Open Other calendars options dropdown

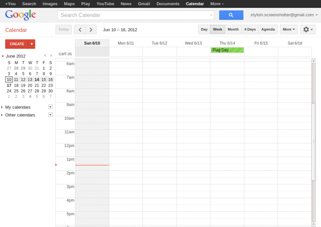[51, 115]
